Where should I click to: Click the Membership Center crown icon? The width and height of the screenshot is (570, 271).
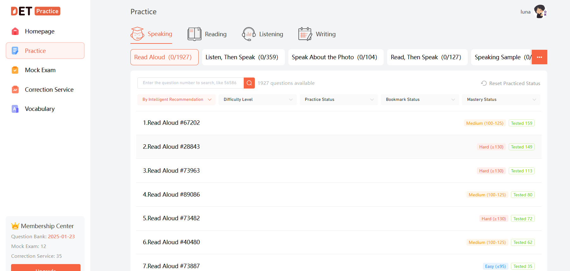15,226
